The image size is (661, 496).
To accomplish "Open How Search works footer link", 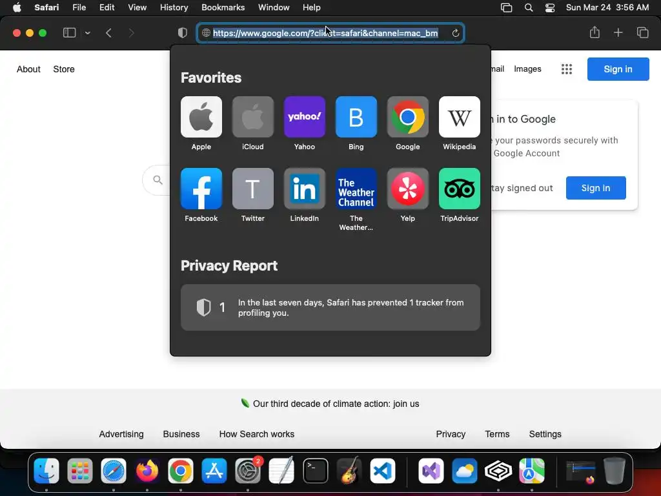I will tap(257, 434).
